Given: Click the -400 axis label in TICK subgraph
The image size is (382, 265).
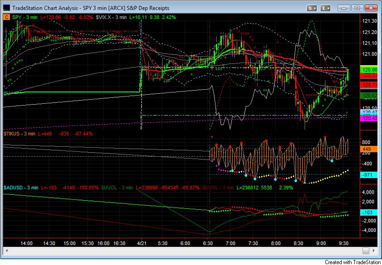Looking at the screenshot, I should (366, 164).
